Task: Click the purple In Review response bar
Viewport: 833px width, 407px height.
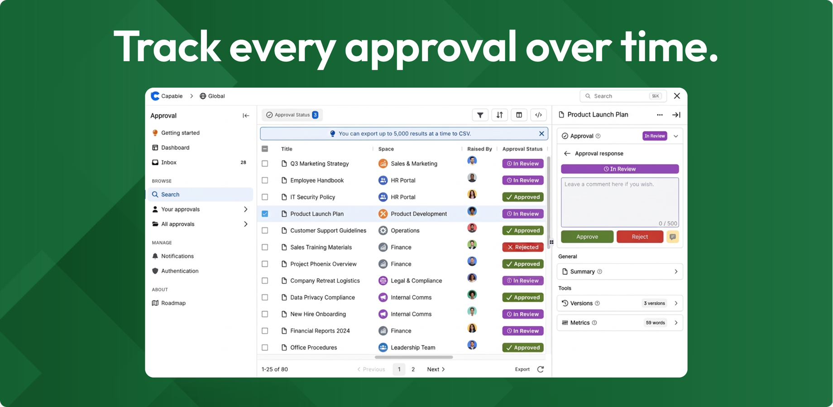Action: point(620,169)
